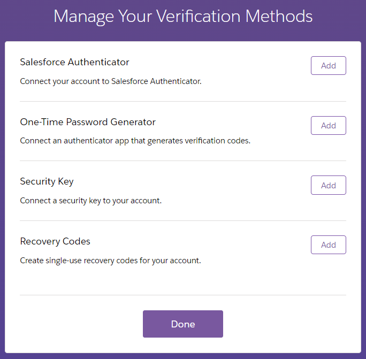Click the divider below Salesforce Authenticator section
Image resolution: width=366 pixels, height=359 pixels.
tap(183, 101)
